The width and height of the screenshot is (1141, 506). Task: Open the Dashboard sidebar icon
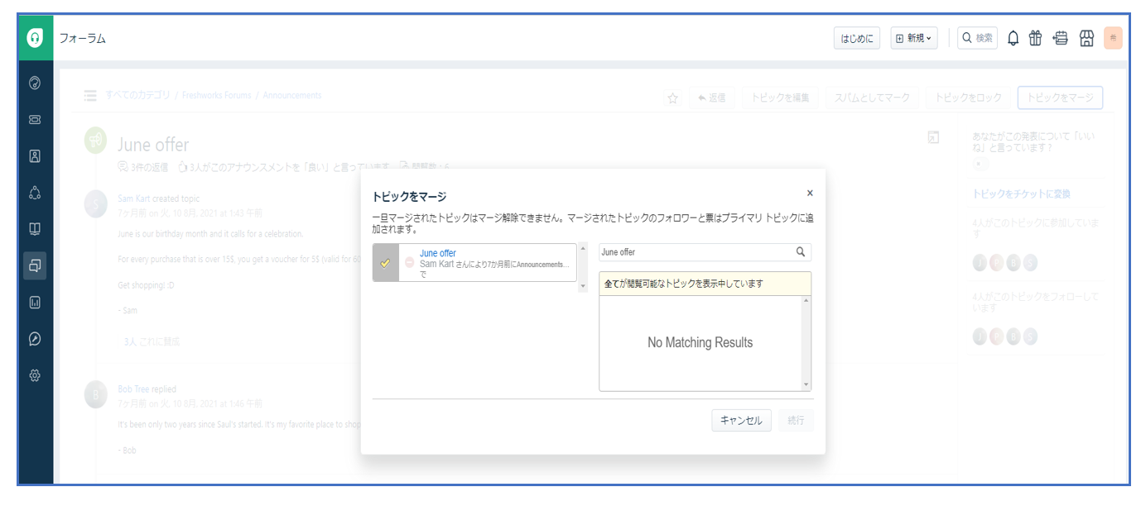pyautogui.click(x=35, y=83)
